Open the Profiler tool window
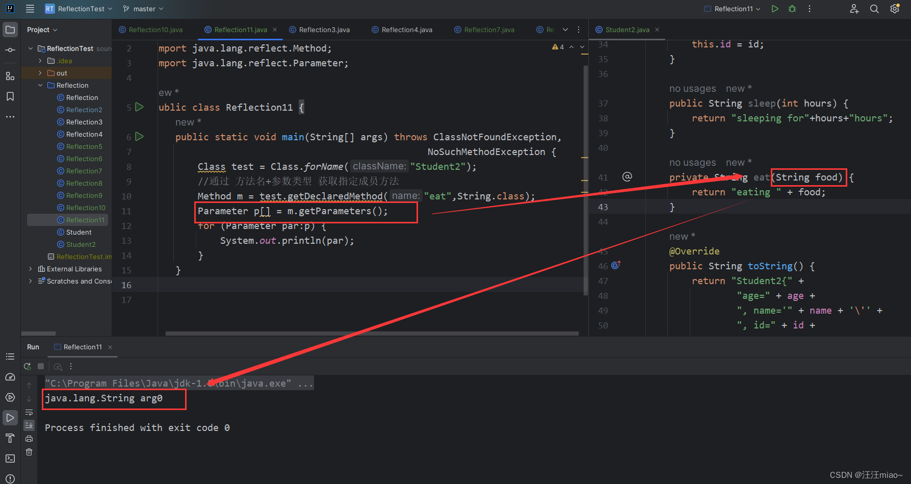 click(x=10, y=377)
